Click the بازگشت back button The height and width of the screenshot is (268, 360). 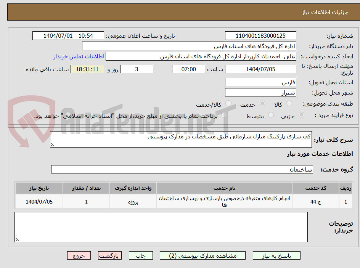110,255
